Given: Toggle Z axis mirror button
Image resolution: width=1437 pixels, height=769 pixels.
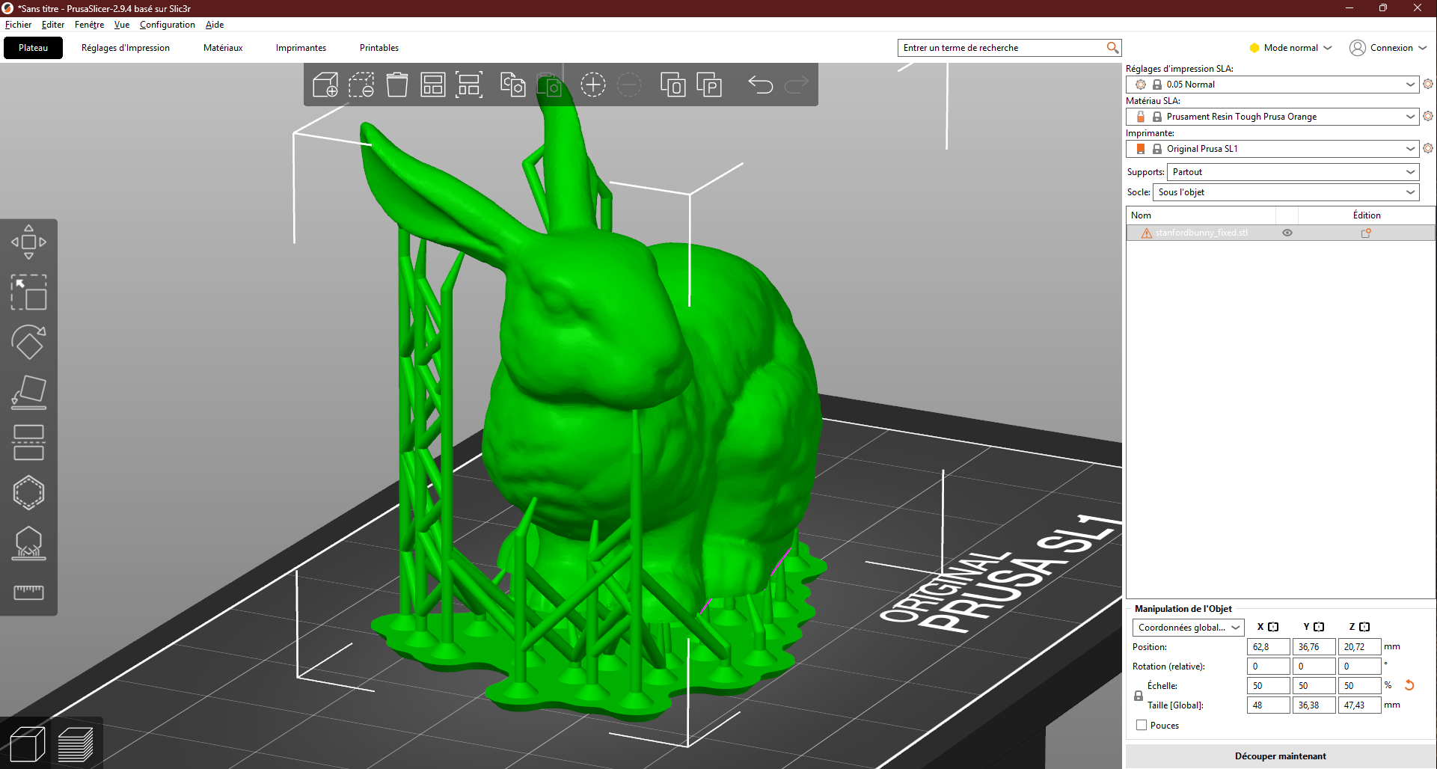Looking at the screenshot, I should 1364,627.
